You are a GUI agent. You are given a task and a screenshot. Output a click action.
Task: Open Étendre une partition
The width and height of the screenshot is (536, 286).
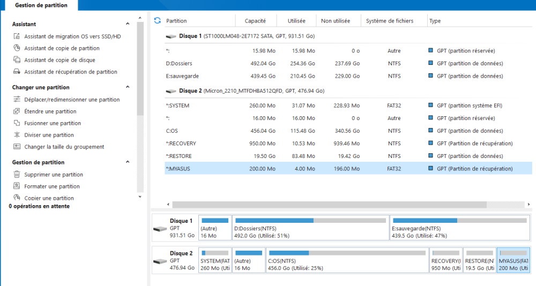pos(50,111)
